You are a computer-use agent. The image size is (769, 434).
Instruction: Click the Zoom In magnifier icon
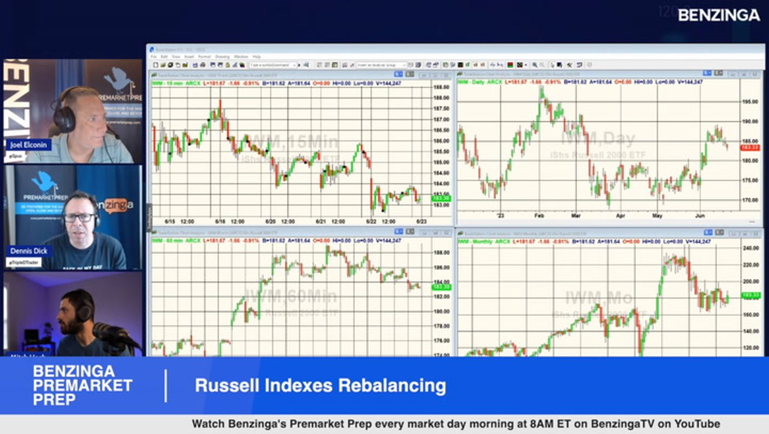(x=535, y=65)
